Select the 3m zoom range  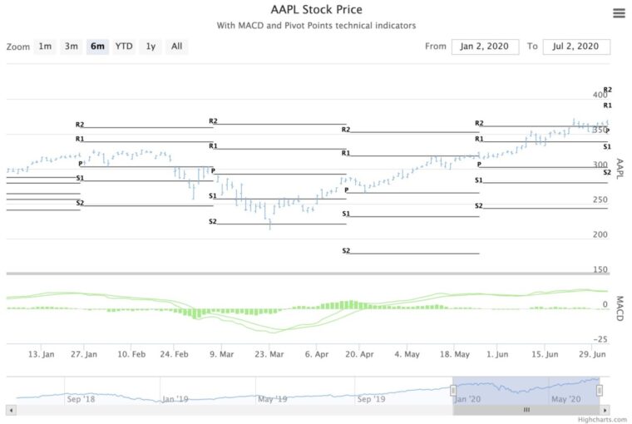[x=72, y=47]
